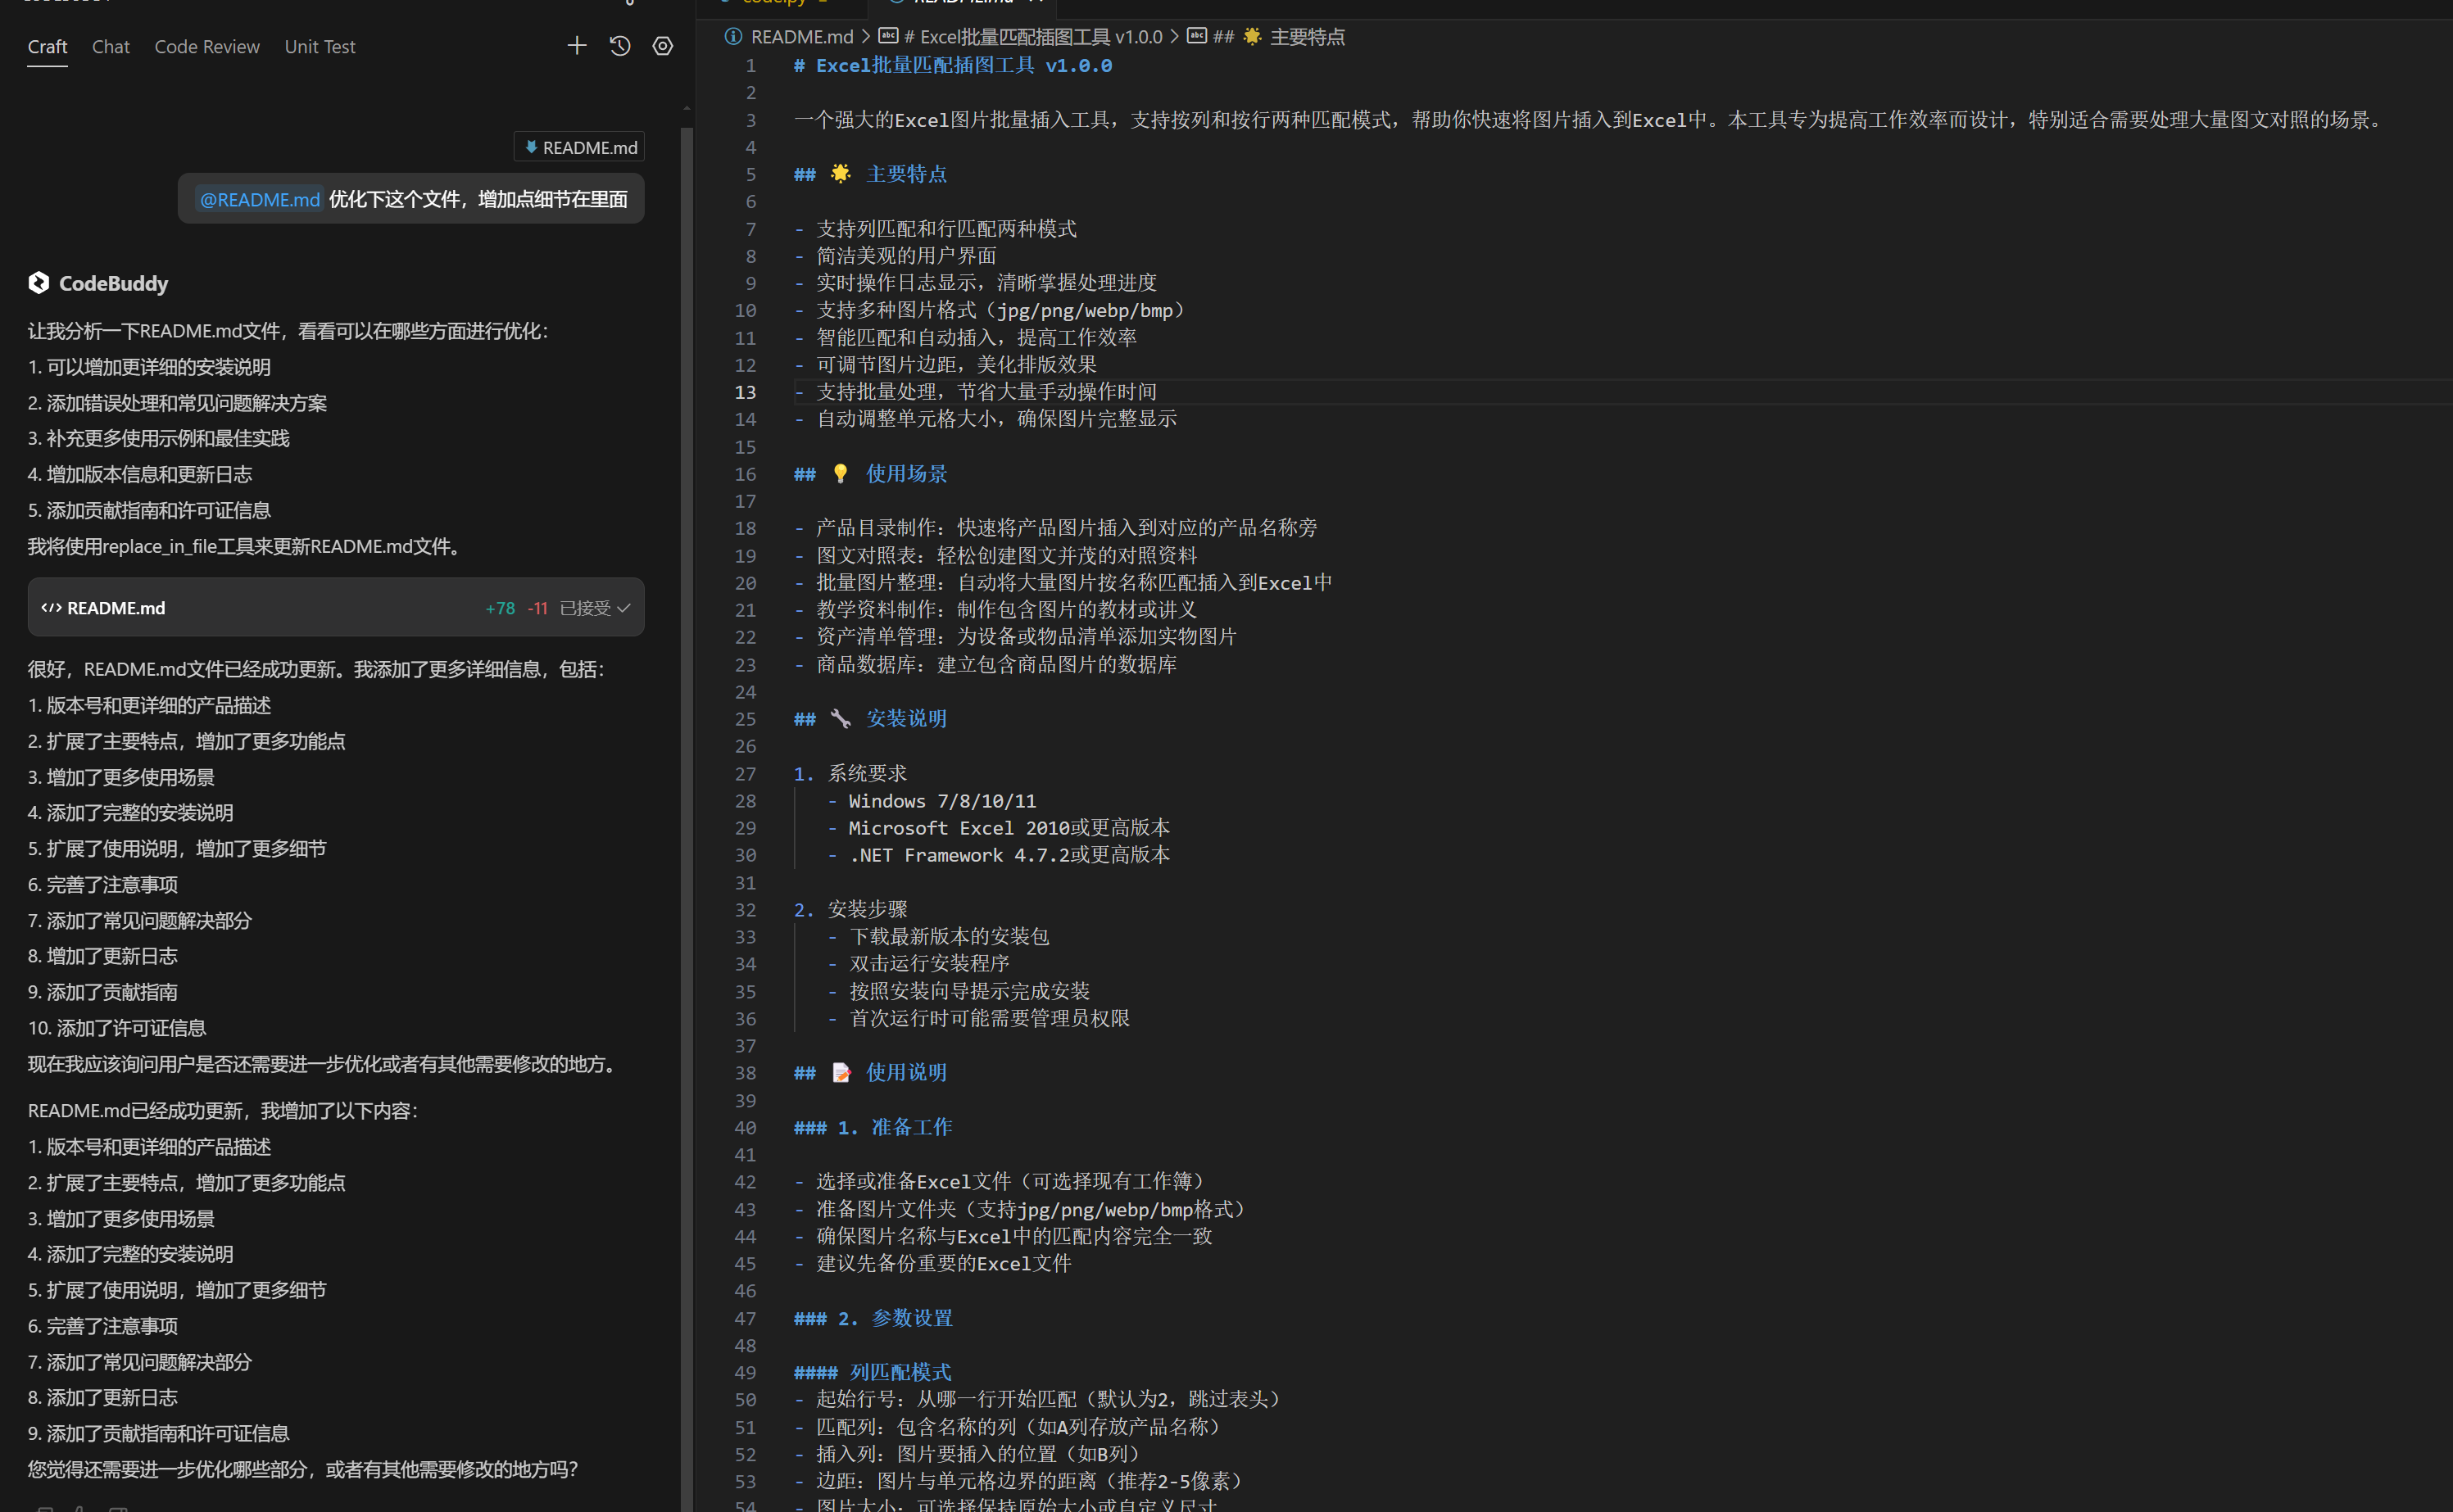Switch to the Chat tab
Viewport: 2453px width, 1512px height.
tap(110, 46)
